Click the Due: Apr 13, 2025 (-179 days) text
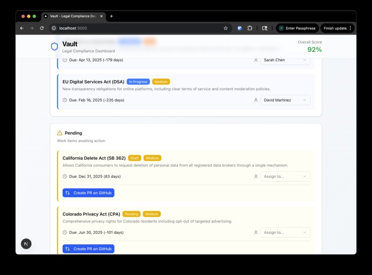The height and width of the screenshot is (275, 372). [96, 60]
